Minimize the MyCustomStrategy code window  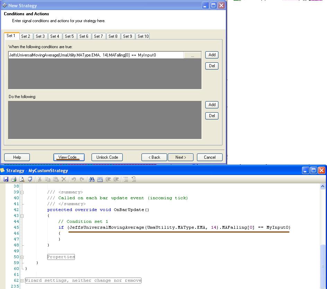pyautogui.click(x=305, y=170)
